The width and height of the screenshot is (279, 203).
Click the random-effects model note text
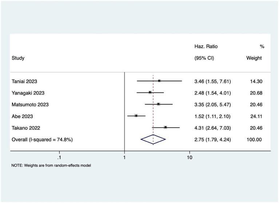(51, 166)
